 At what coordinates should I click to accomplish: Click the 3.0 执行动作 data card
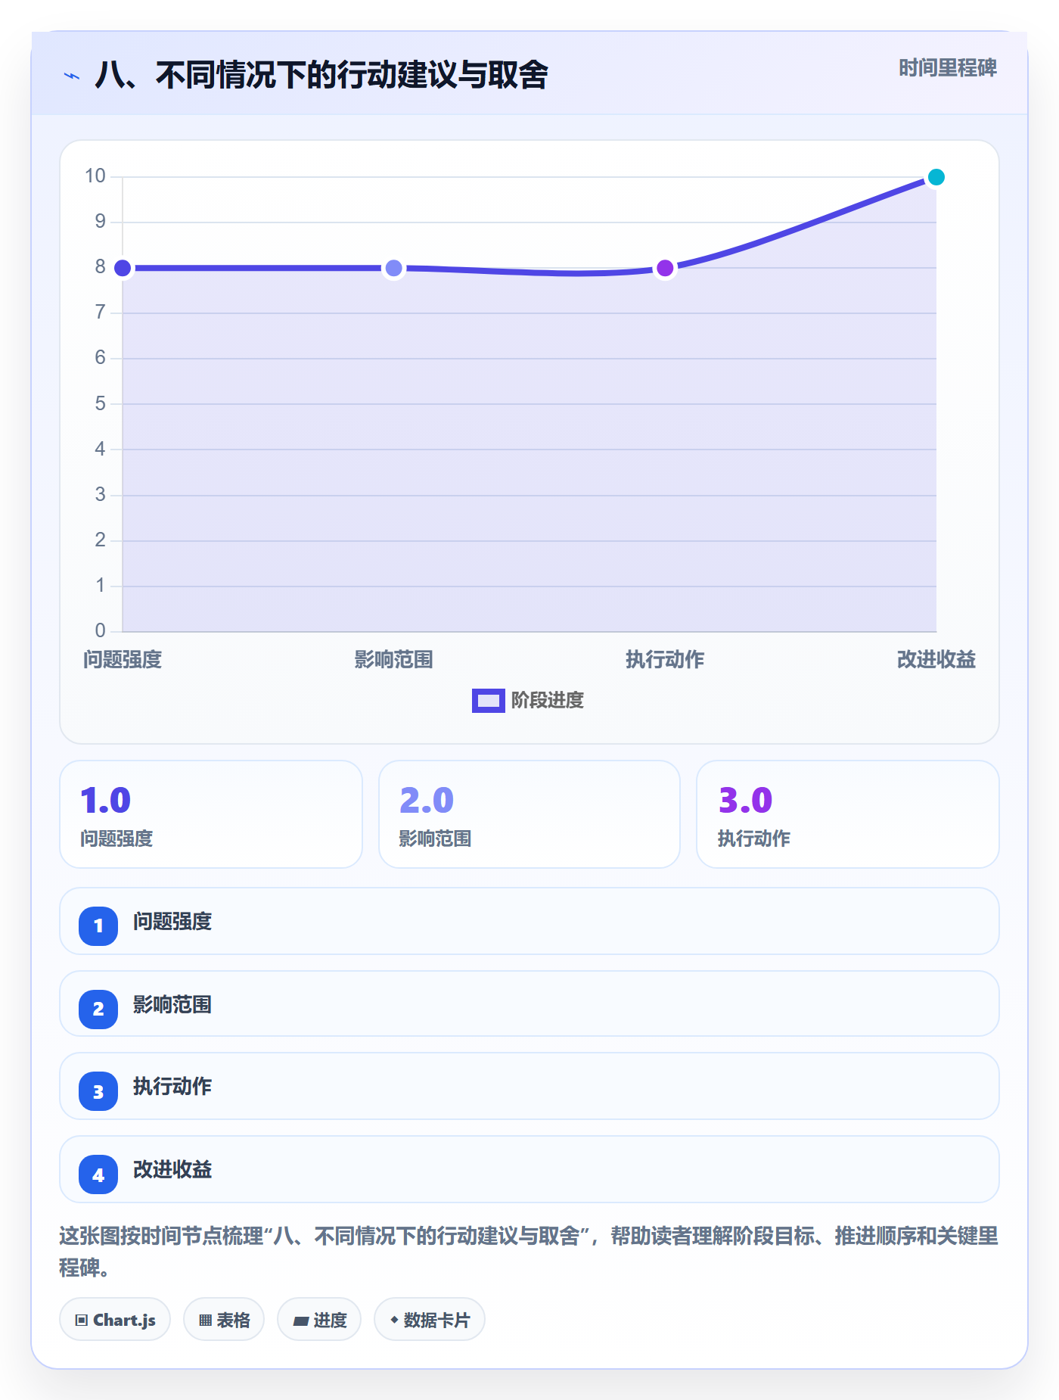coord(848,814)
